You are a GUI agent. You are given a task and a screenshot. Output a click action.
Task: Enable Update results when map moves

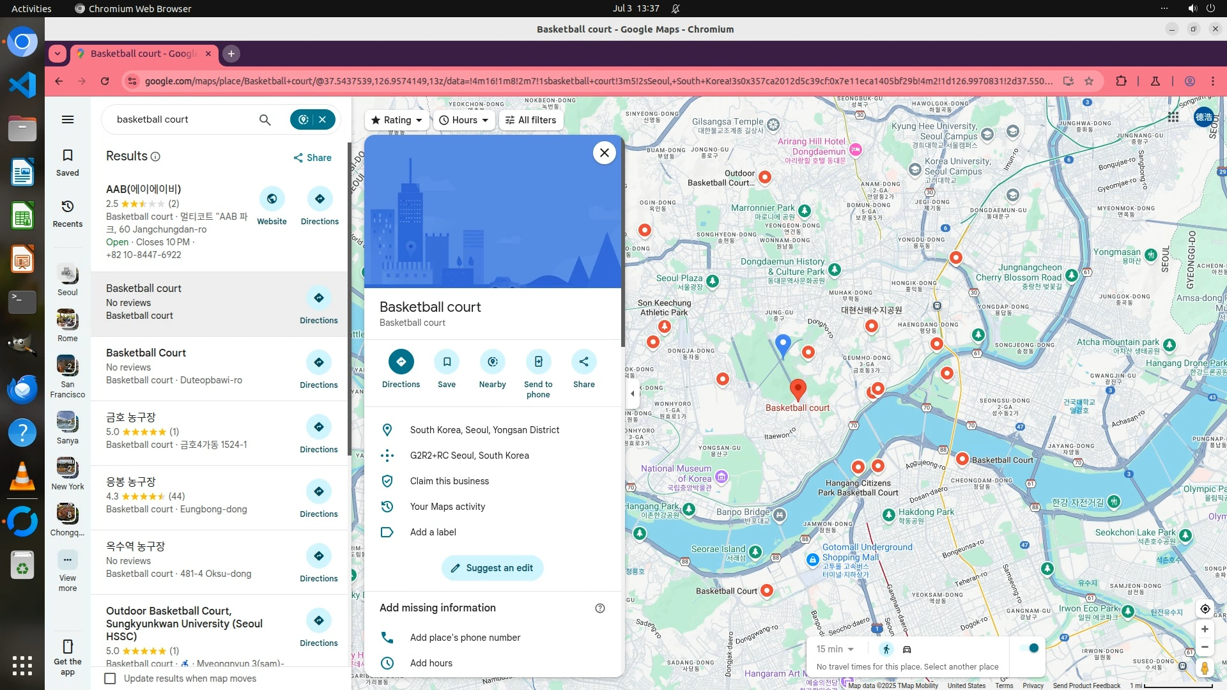click(x=110, y=678)
